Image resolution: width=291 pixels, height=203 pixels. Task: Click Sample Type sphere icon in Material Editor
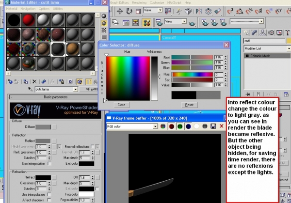104,16
